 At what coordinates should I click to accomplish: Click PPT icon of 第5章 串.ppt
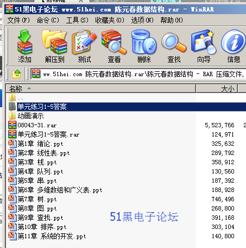[x=12, y=181]
